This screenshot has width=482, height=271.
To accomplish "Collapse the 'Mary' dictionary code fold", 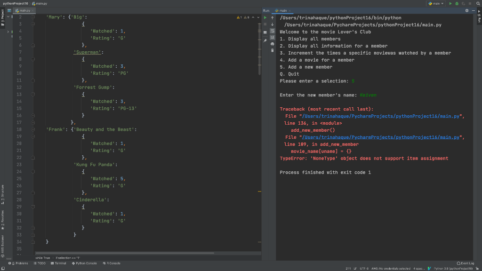I will click(x=34, y=17).
